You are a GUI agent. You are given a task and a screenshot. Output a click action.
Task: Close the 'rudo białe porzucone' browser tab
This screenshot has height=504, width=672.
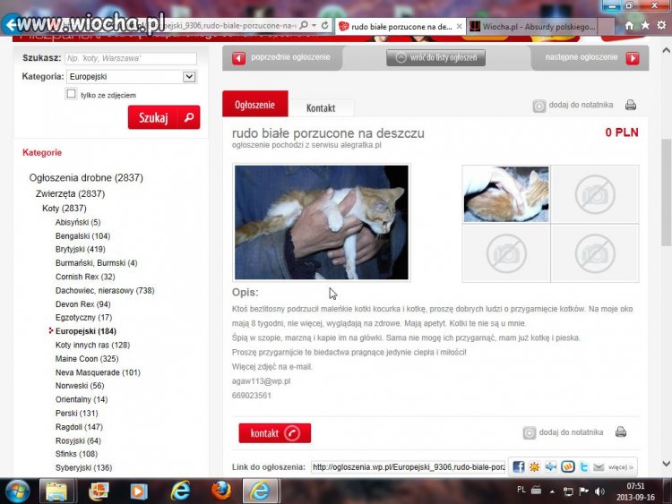[459, 27]
